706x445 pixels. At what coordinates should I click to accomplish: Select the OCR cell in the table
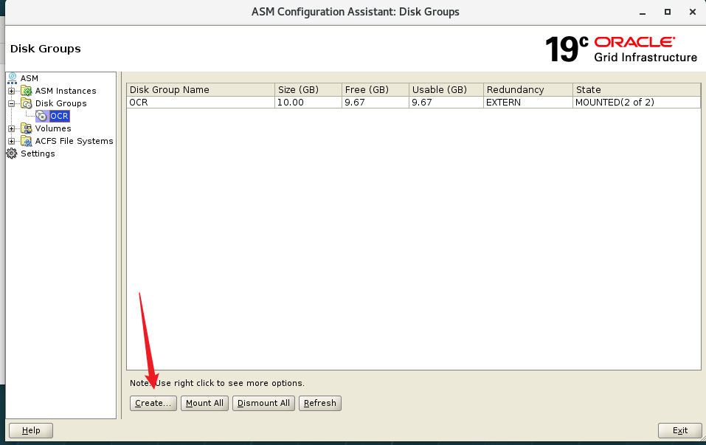tap(201, 103)
